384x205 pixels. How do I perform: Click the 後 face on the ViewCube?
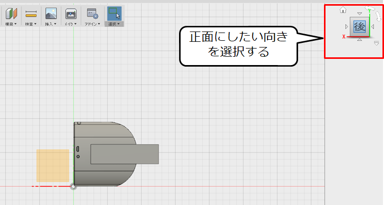click(360, 27)
